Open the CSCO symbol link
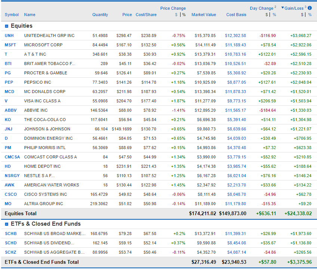The height and width of the screenshot is (269, 317). [11, 194]
